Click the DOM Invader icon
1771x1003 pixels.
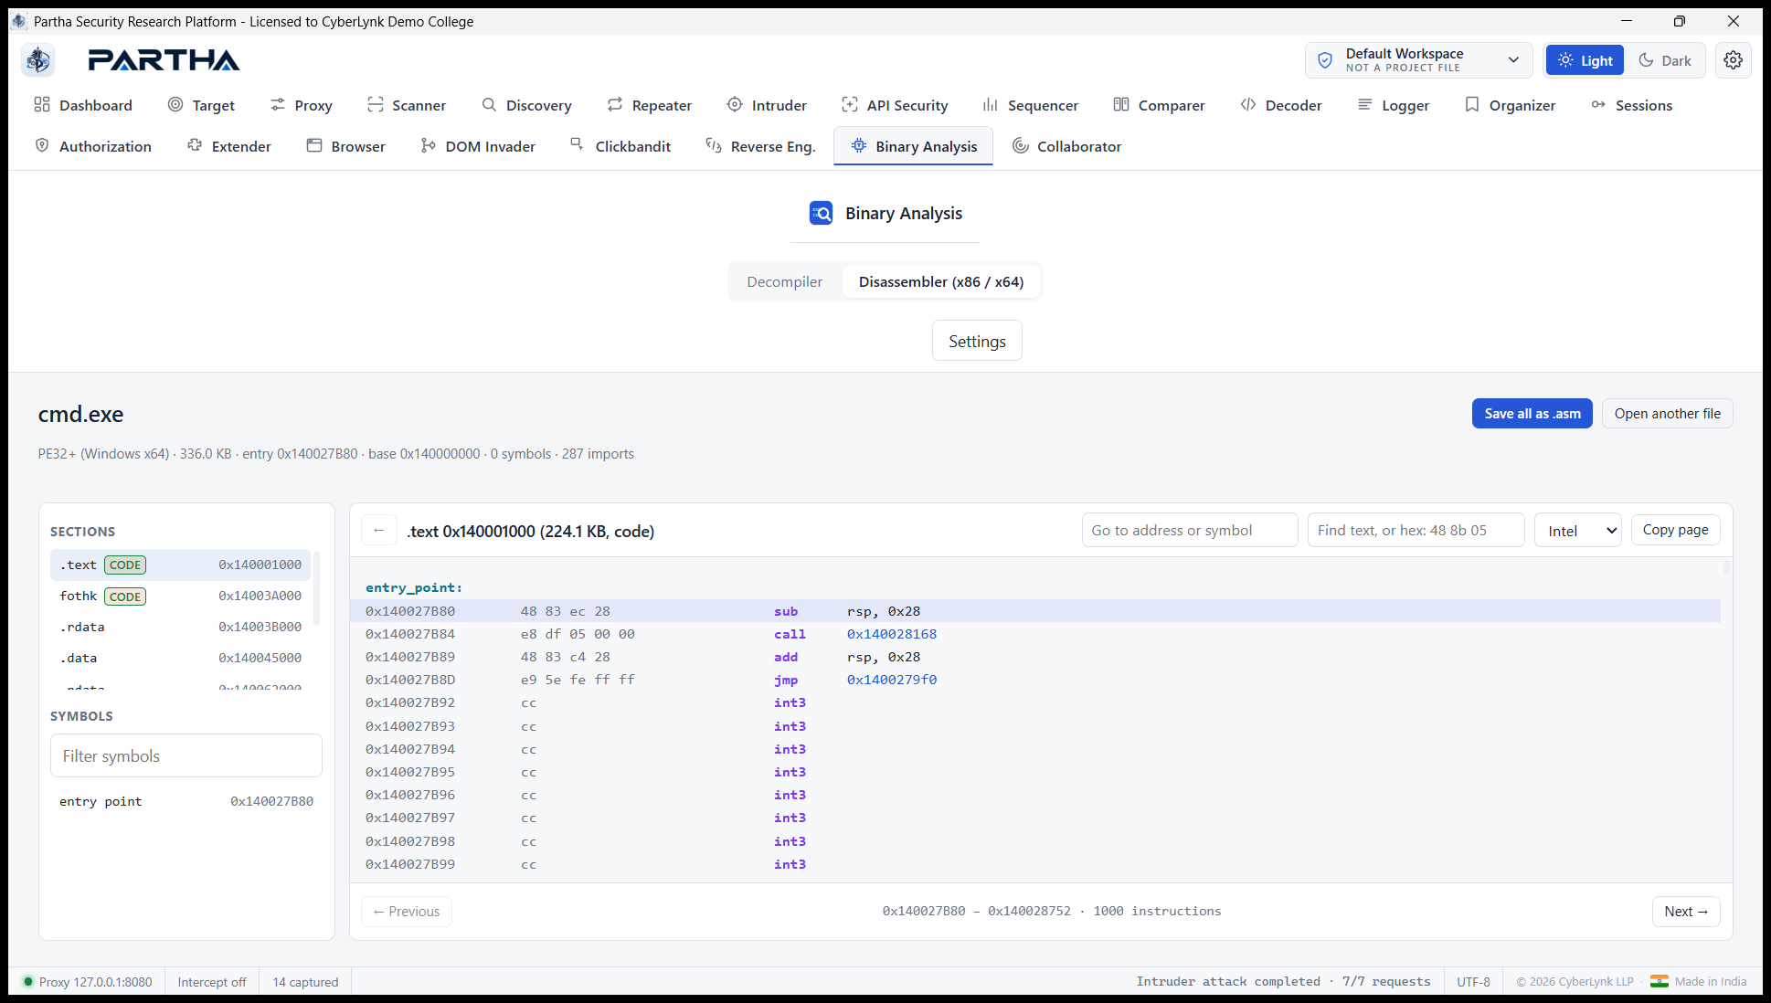tap(429, 145)
